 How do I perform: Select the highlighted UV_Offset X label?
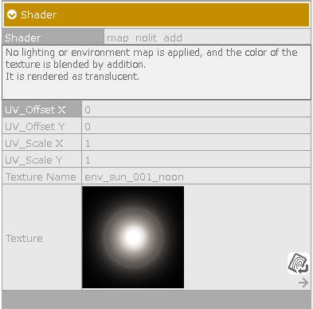coord(41,109)
